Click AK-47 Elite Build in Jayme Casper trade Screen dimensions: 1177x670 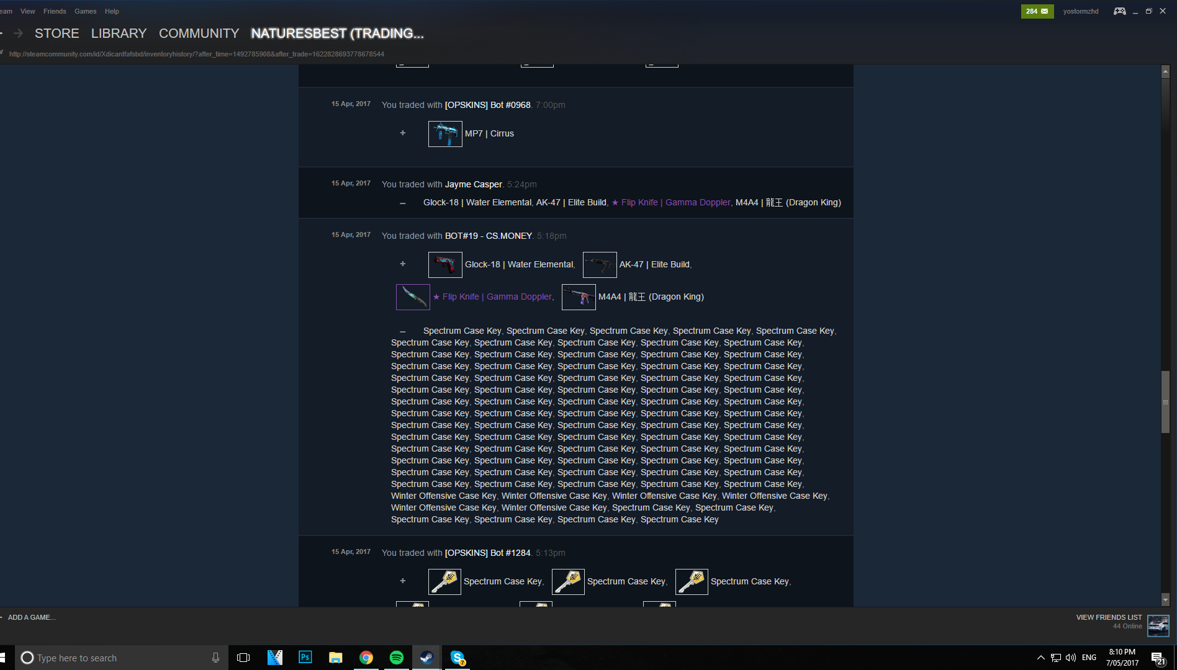click(571, 202)
